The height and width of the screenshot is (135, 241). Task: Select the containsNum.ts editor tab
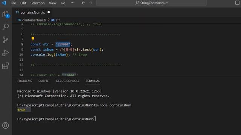point(33,12)
